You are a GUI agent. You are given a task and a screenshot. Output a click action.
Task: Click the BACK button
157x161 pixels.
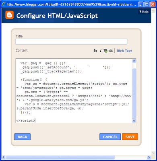(23, 137)
